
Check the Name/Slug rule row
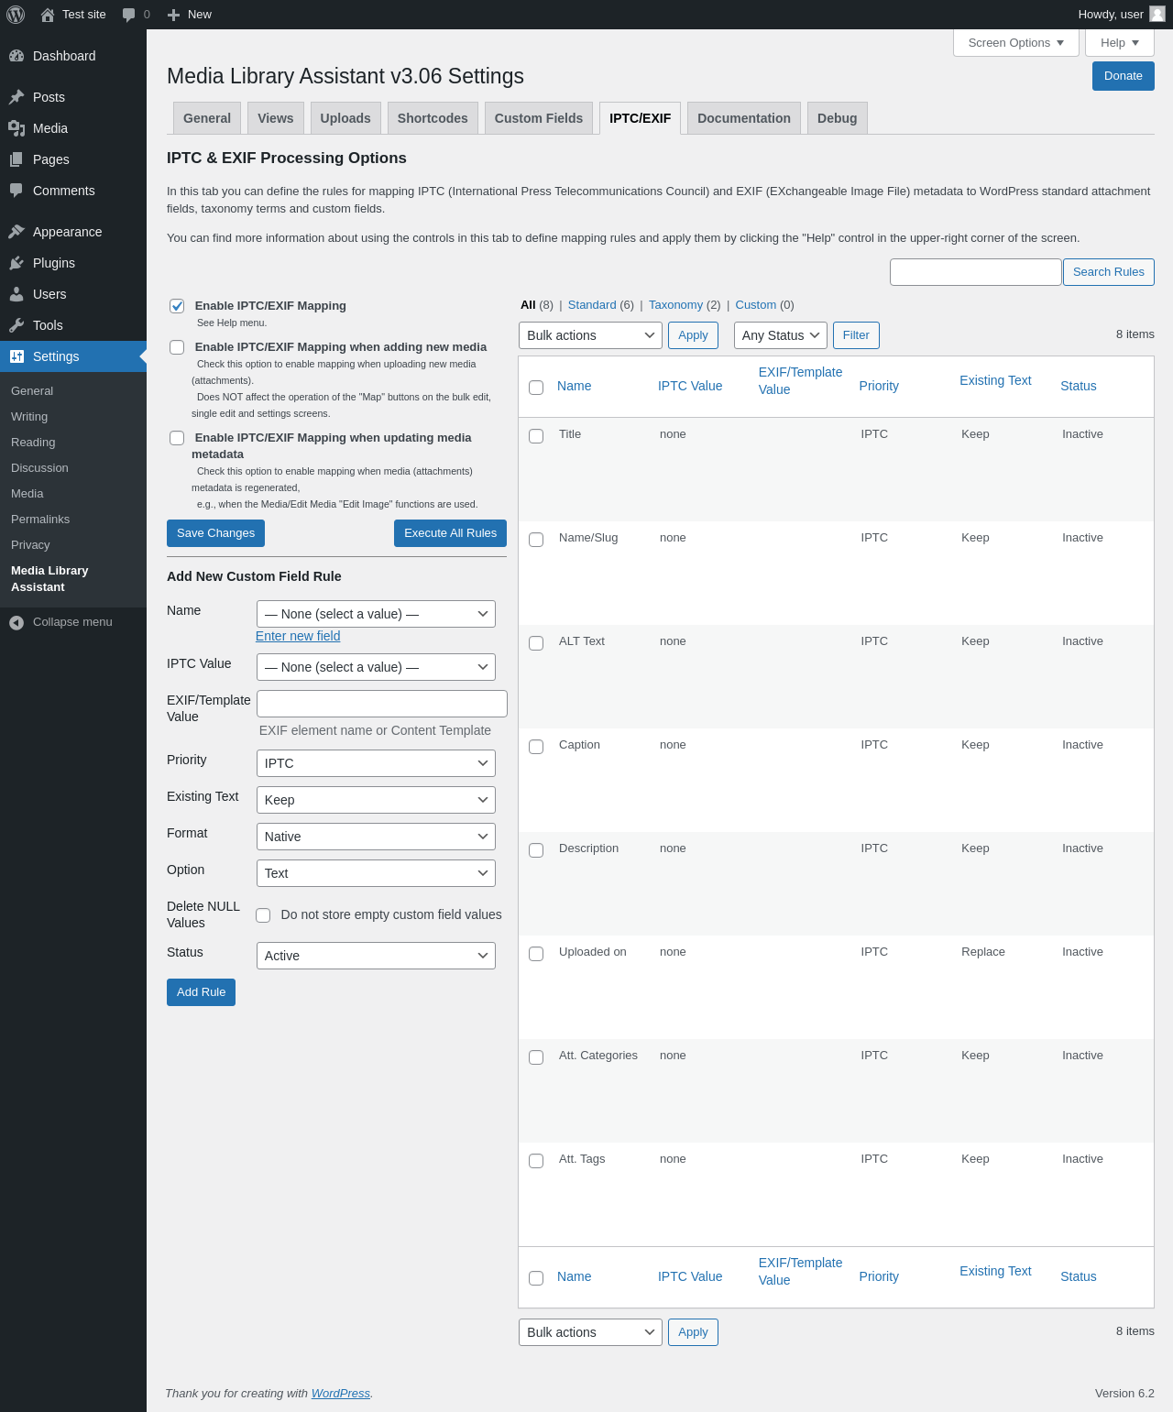point(536,540)
